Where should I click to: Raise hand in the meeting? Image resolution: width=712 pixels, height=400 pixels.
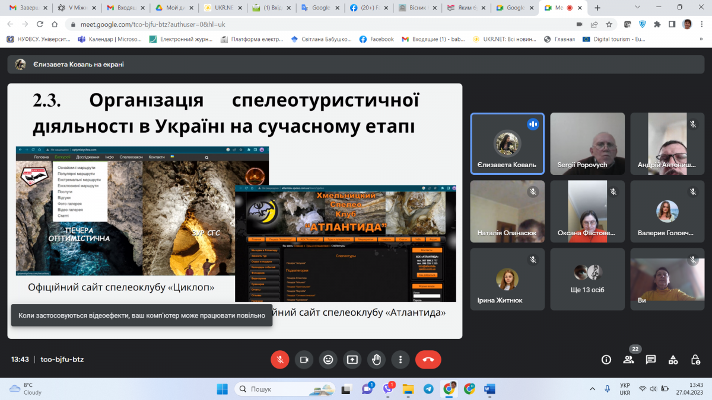[376, 359]
